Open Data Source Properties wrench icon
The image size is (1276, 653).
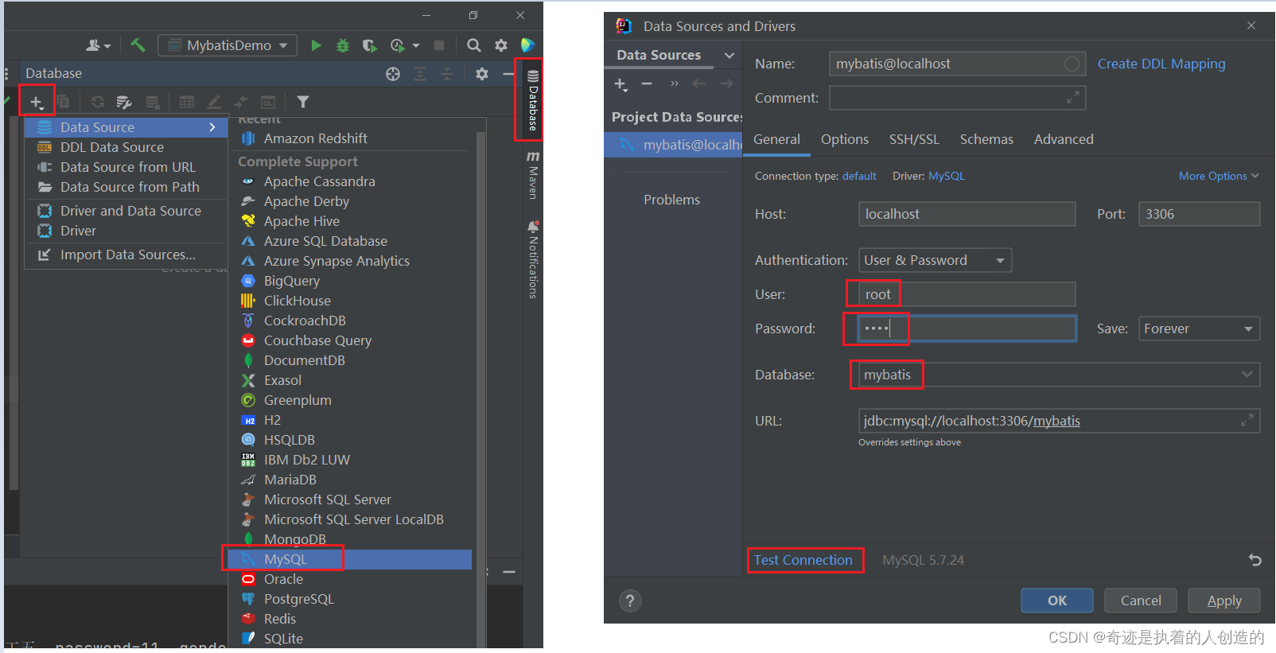[124, 102]
